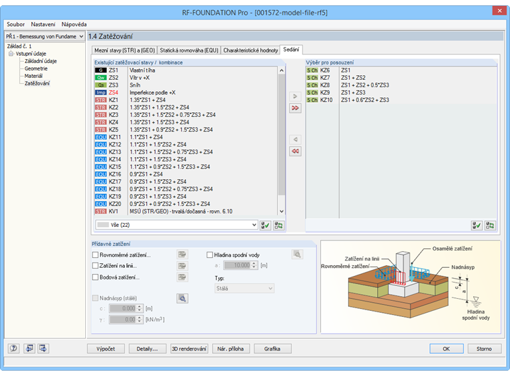Invert selection icon under existing load cases
Viewport: 510px width, 376px height.
click(278, 226)
